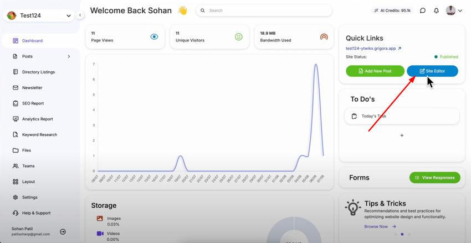The width and height of the screenshot is (471, 243).
Task: Click the Bandwidth Used signal icon
Action: [x=324, y=37]
